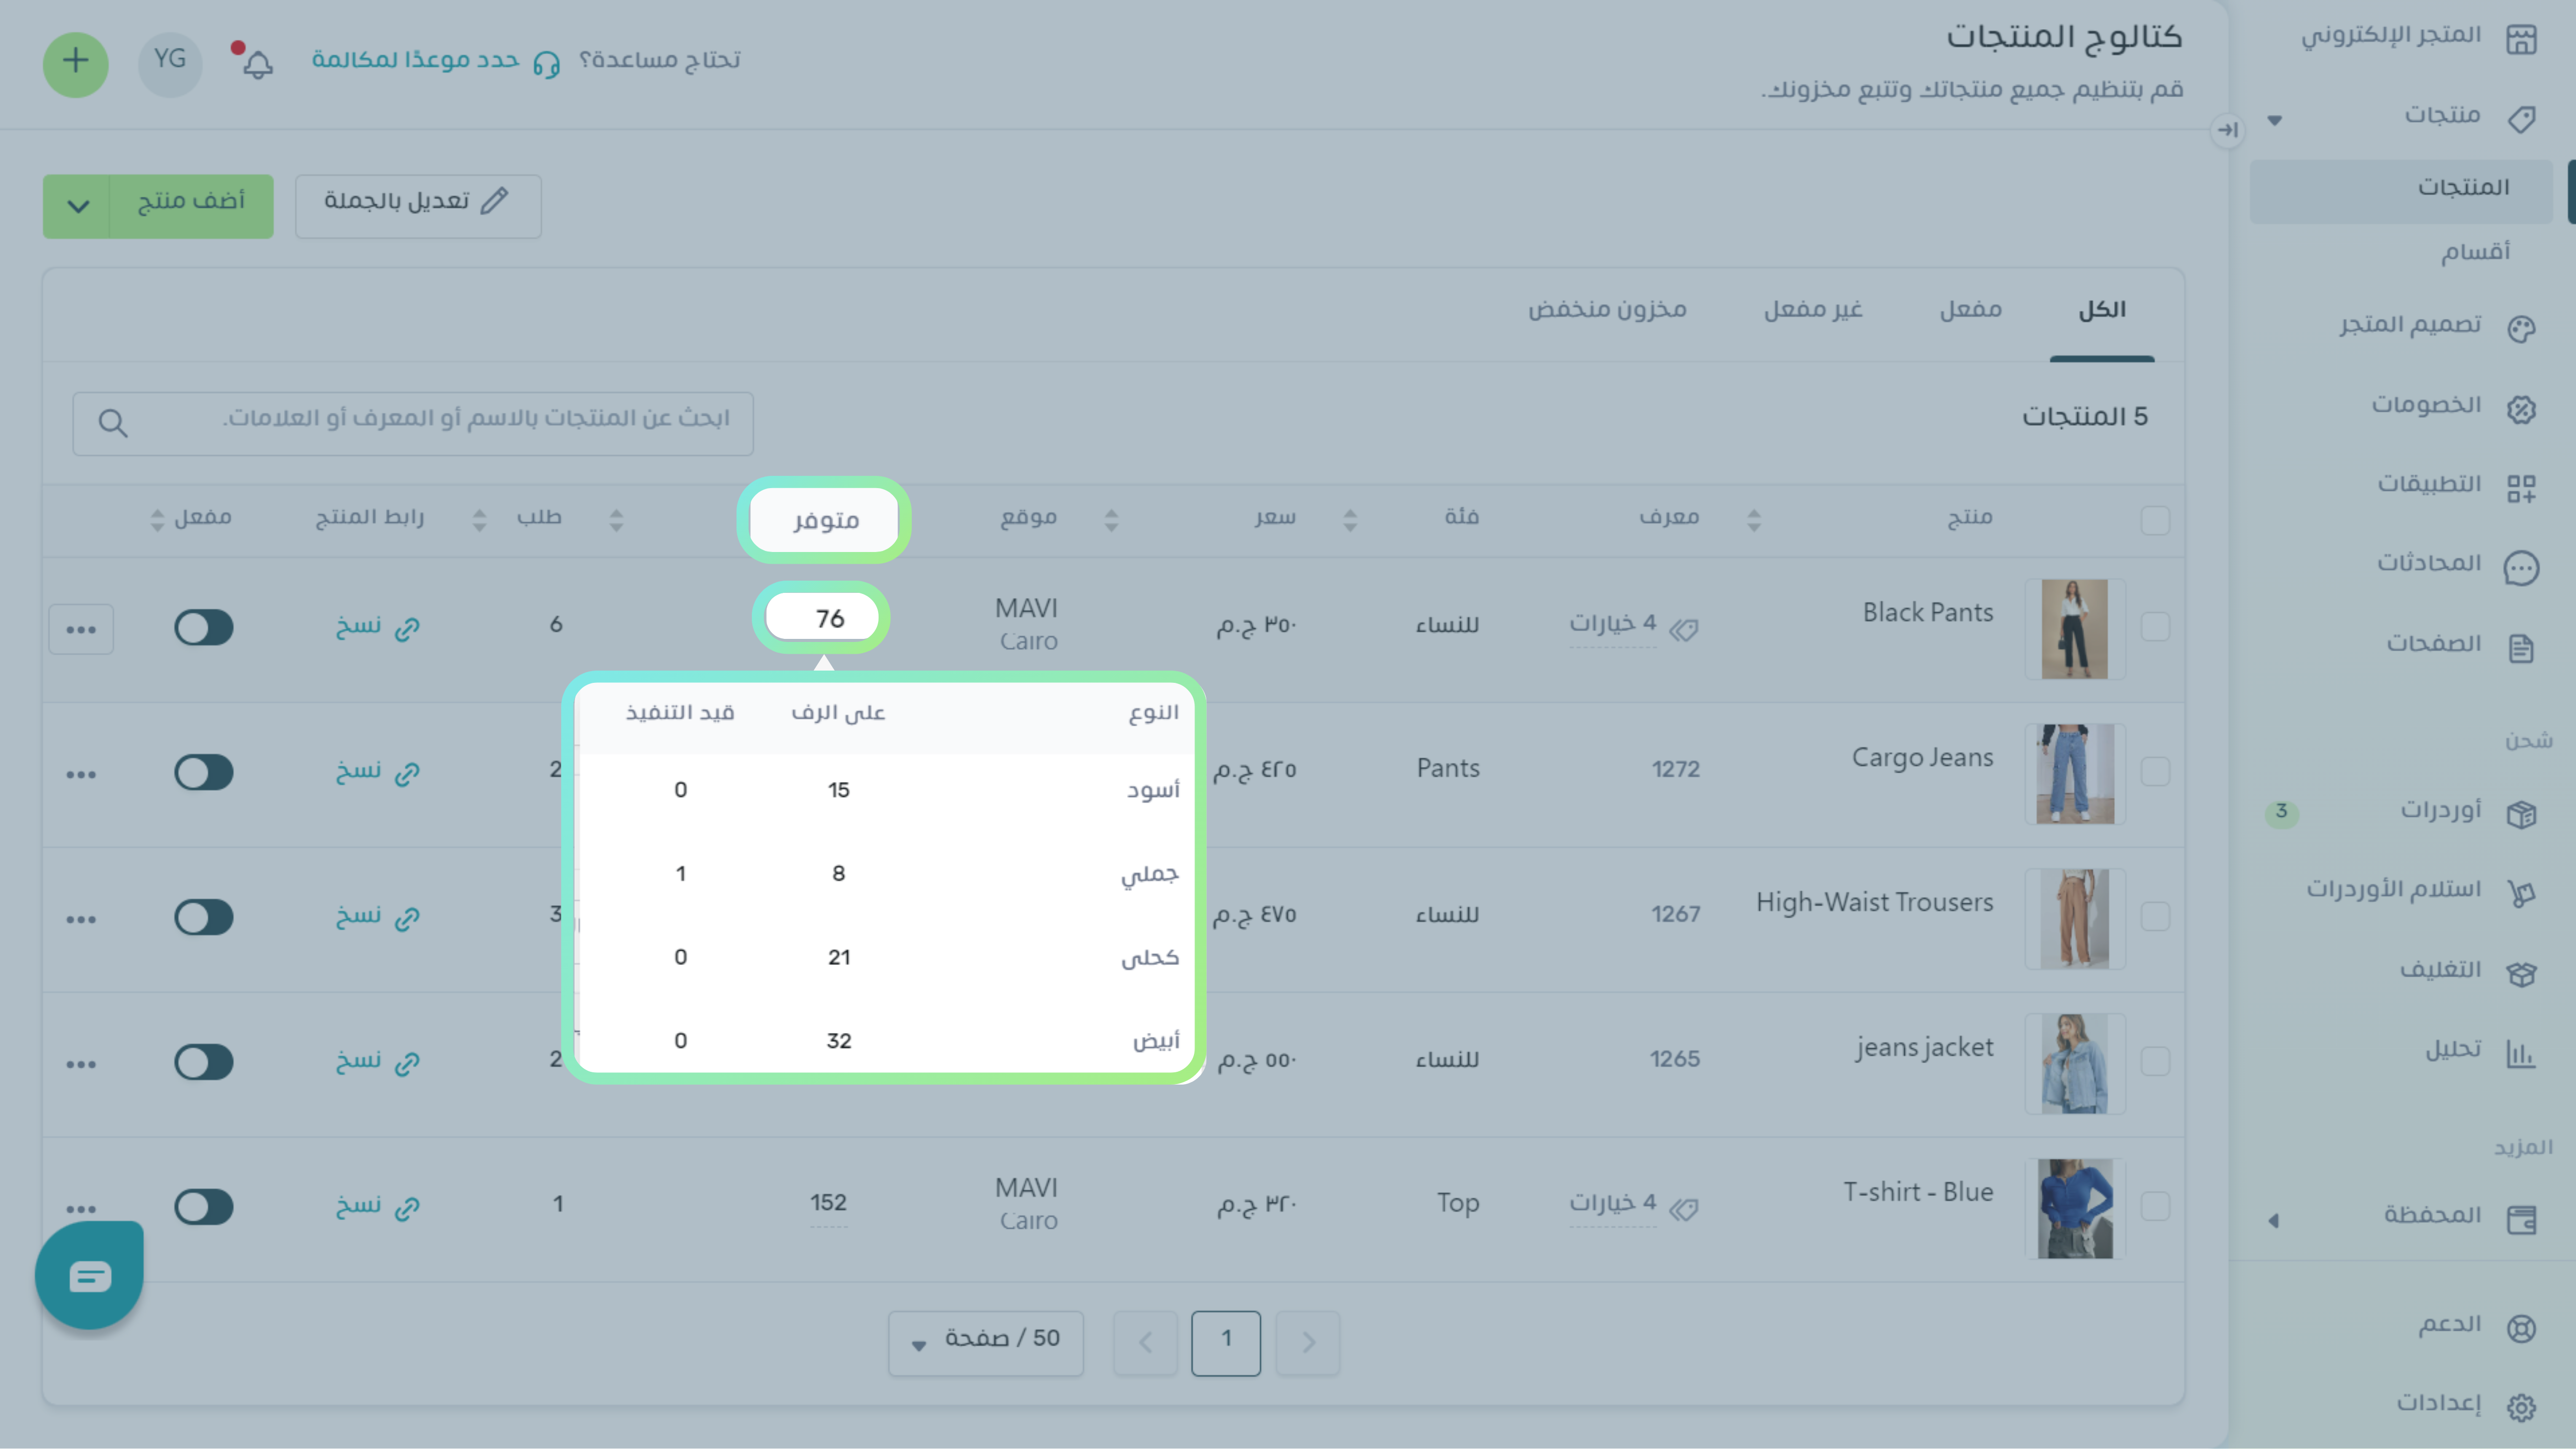
Task: Copy product link for jeans jacket
Action: tap(377, 1062)
